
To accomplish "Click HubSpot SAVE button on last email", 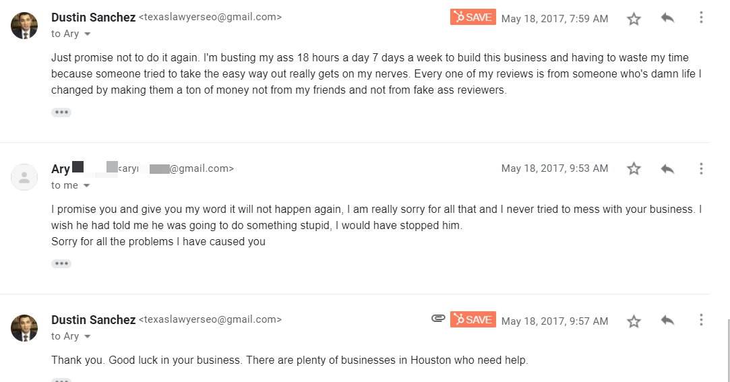I will pos(473,319).
